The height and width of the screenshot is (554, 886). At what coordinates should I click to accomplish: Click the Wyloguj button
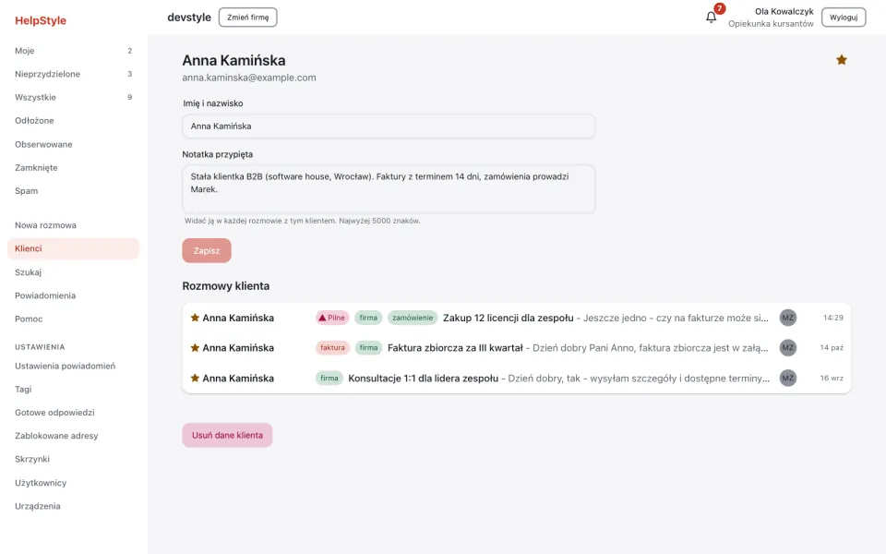pos(844,17)
